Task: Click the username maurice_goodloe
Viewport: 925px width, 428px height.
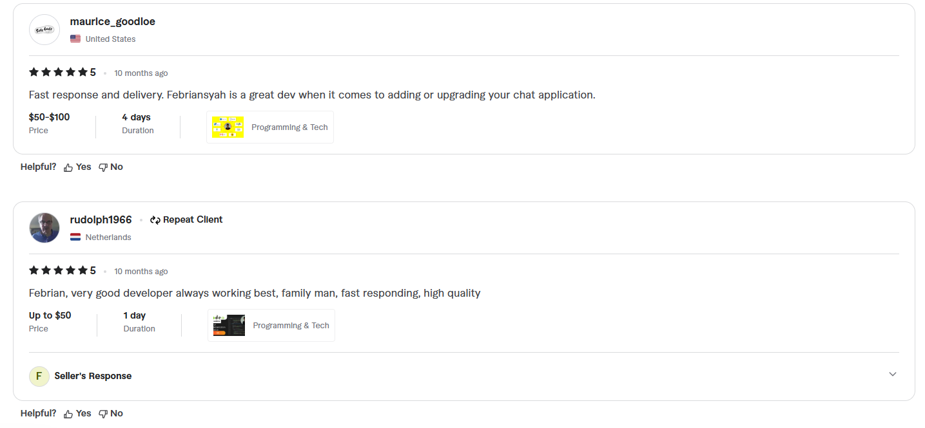Action: [x=113, y=21]
